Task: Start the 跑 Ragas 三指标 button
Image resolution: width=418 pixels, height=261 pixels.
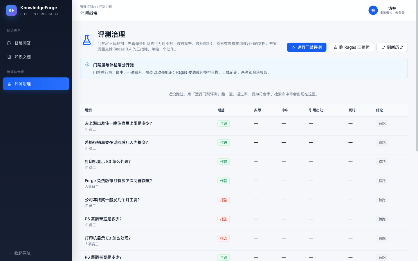Action: [351, 47]
